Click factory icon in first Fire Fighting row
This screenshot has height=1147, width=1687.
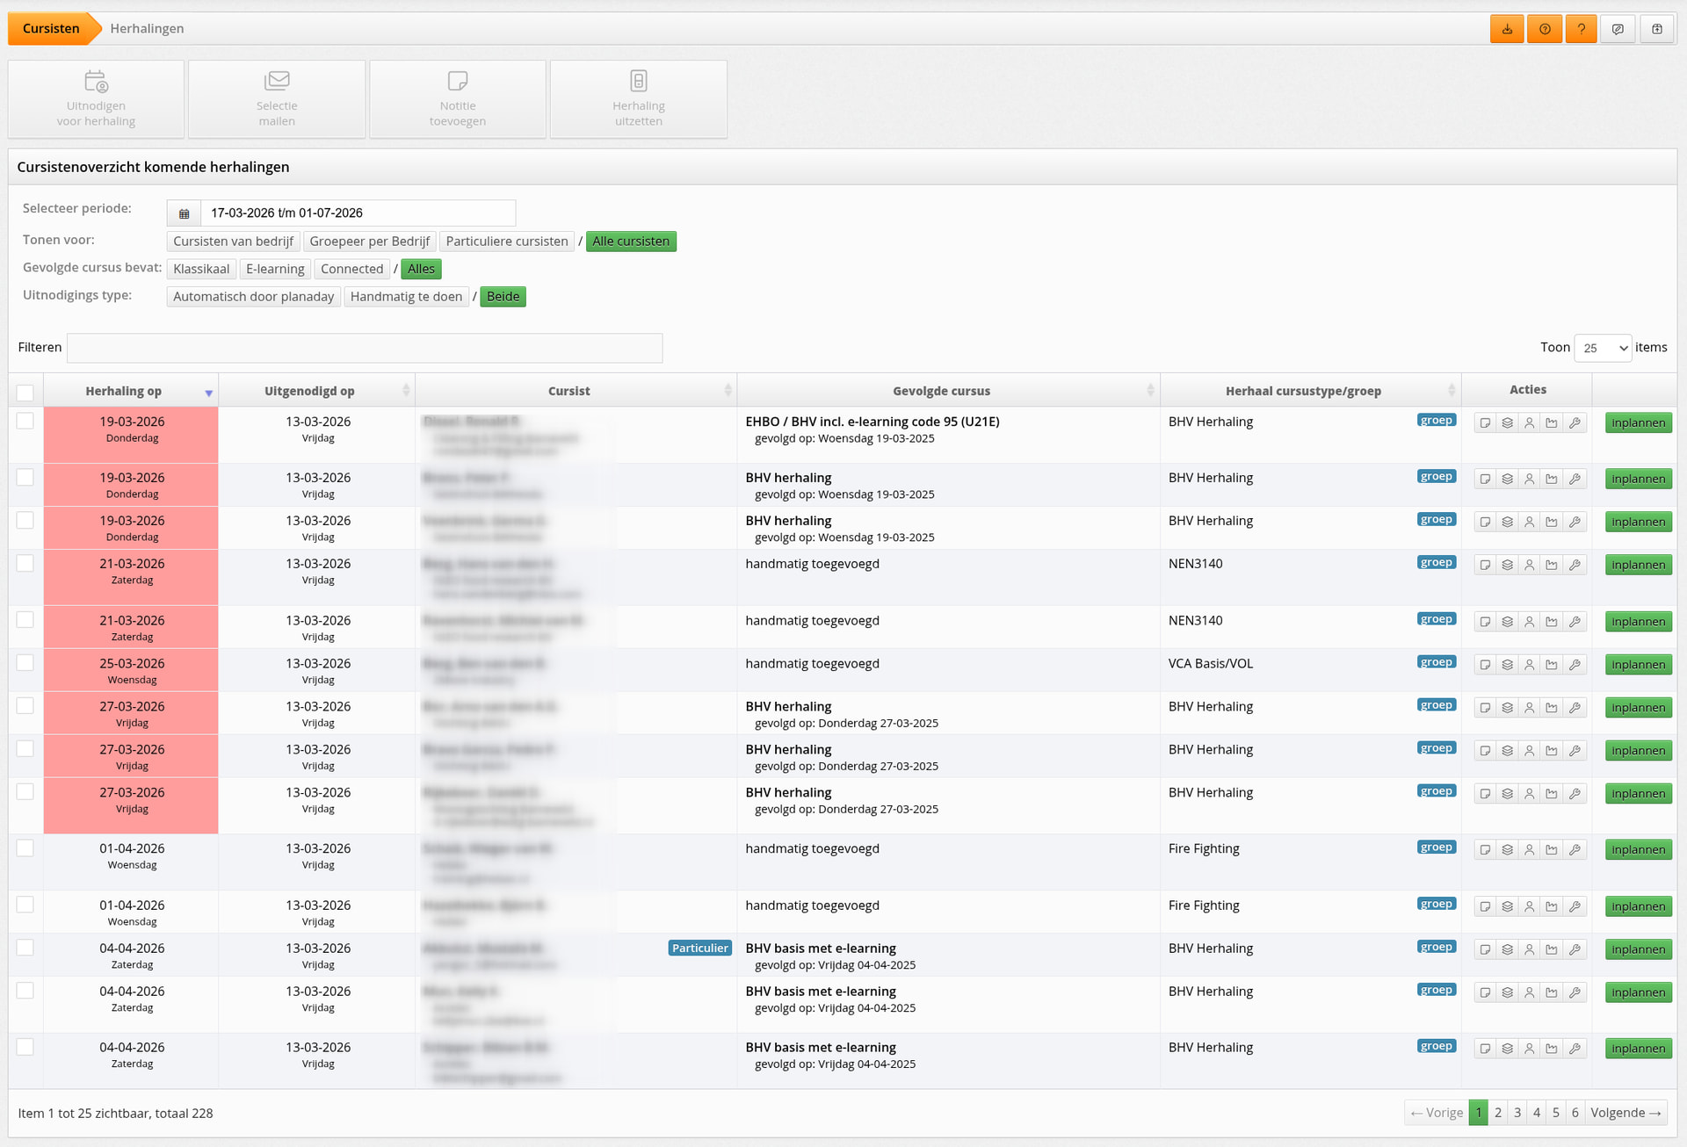[1552, 850]
